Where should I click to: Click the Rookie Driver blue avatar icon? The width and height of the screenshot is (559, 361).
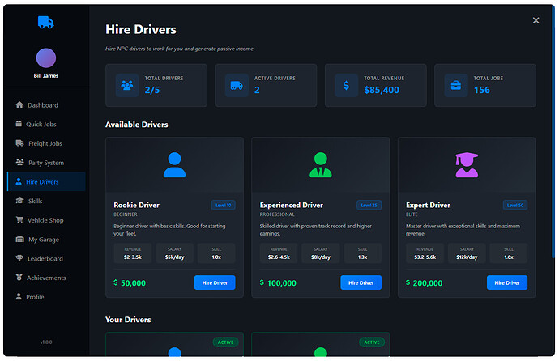click(x=174, y=165)
